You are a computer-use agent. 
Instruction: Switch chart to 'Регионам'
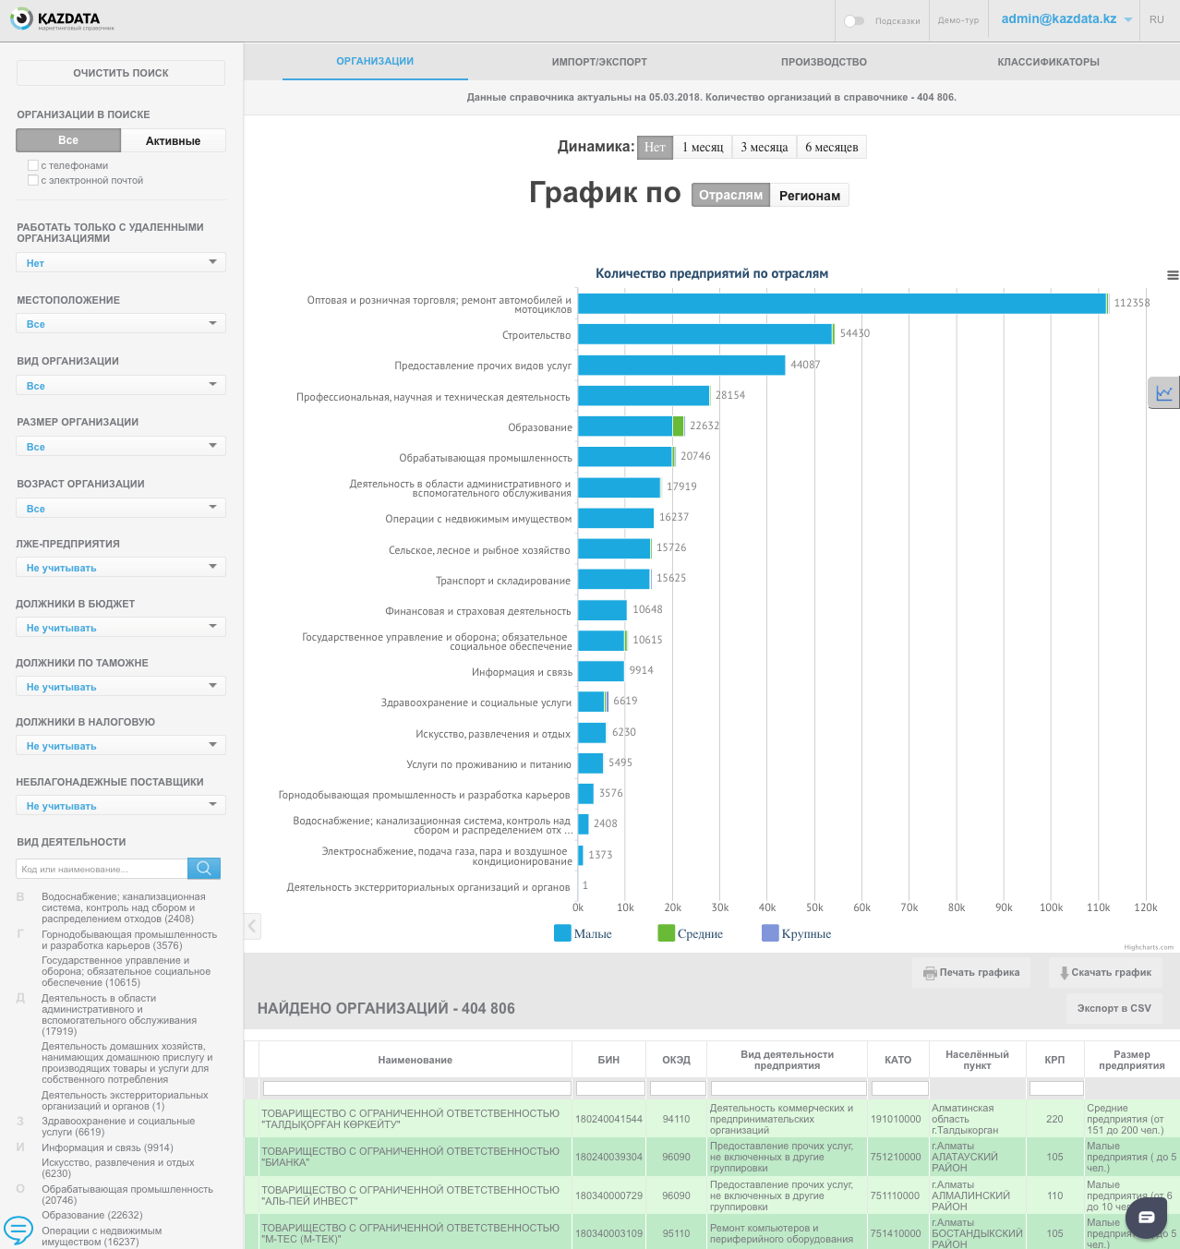[x=810, y=195]
